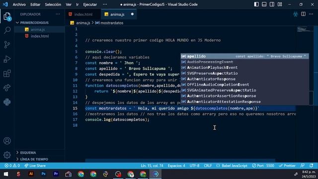Select OfflineAudioCompletionEvent suggestion
The image size is (318, 179).
245,85
